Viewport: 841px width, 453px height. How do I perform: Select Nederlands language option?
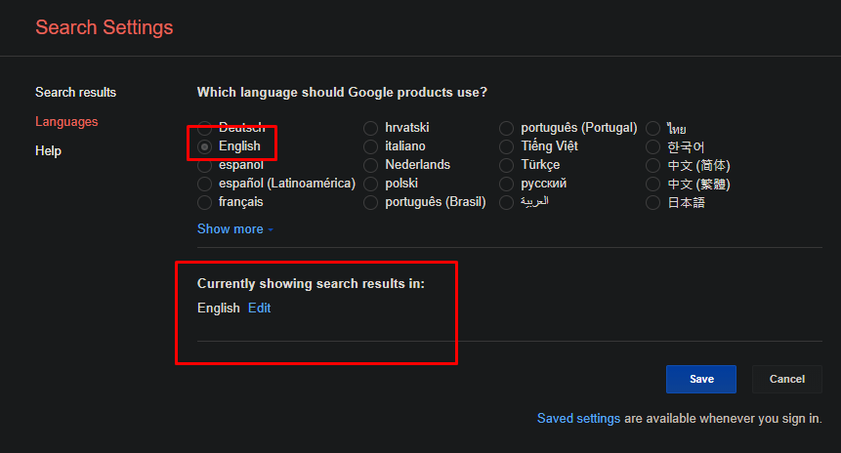point(371,165)
